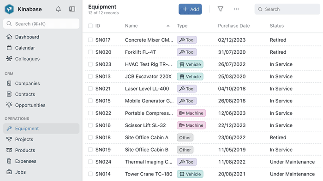The width and height of the screenshot is (323, 181).
Task: Sort by the ID column header
Action: click(98, 26)
